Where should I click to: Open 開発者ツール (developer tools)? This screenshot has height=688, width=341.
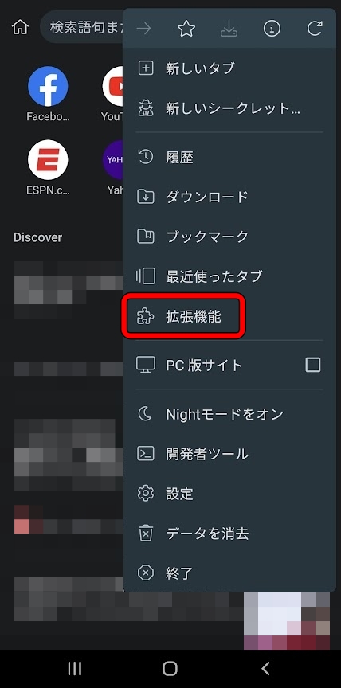coord(229,454)
